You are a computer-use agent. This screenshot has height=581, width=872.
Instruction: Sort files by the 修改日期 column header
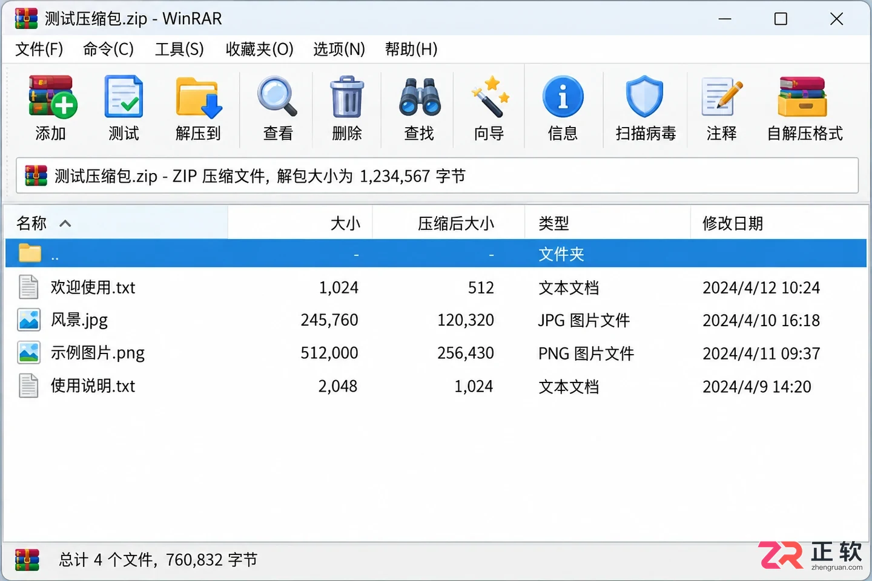tap(779, 223)
